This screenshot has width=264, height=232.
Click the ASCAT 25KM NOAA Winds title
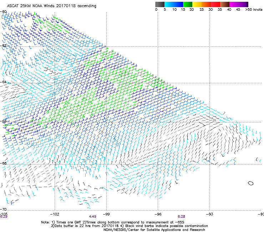51,6
